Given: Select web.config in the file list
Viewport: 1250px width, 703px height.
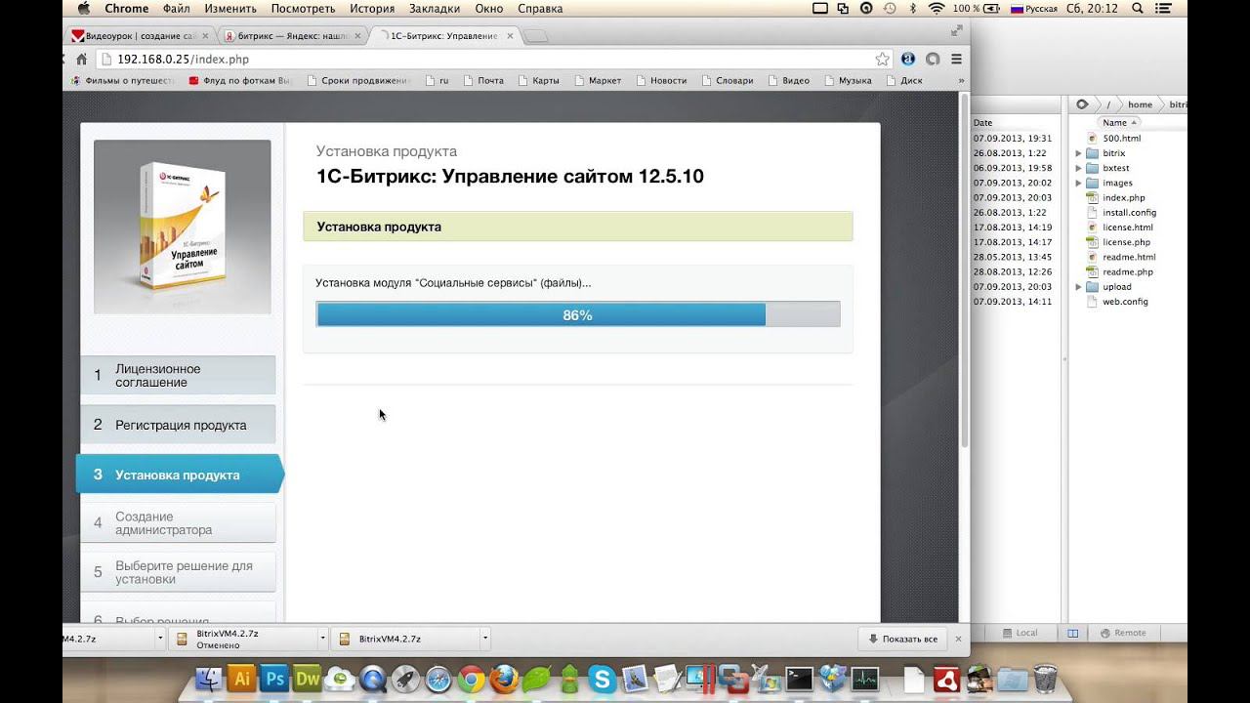Looking at the screenshot, I should (1124, 302).
